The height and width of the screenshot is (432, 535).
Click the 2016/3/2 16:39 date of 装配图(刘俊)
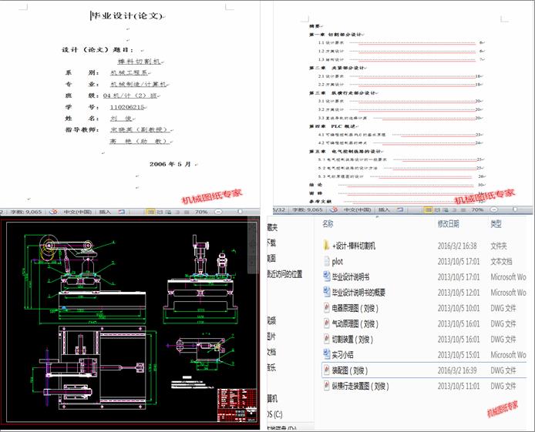click(x=457, y=370)
